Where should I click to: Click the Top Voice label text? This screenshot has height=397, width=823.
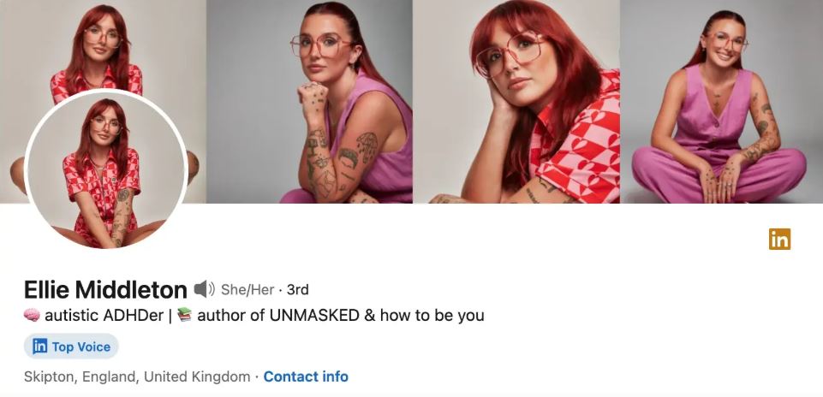tap(81, 347)
